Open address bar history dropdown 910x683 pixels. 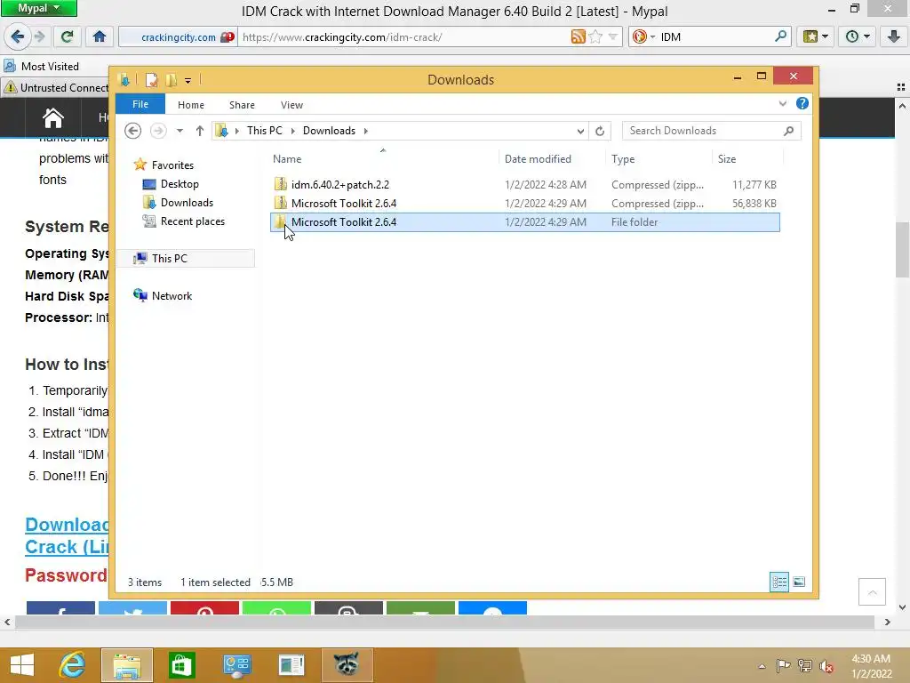click(580, 132)
